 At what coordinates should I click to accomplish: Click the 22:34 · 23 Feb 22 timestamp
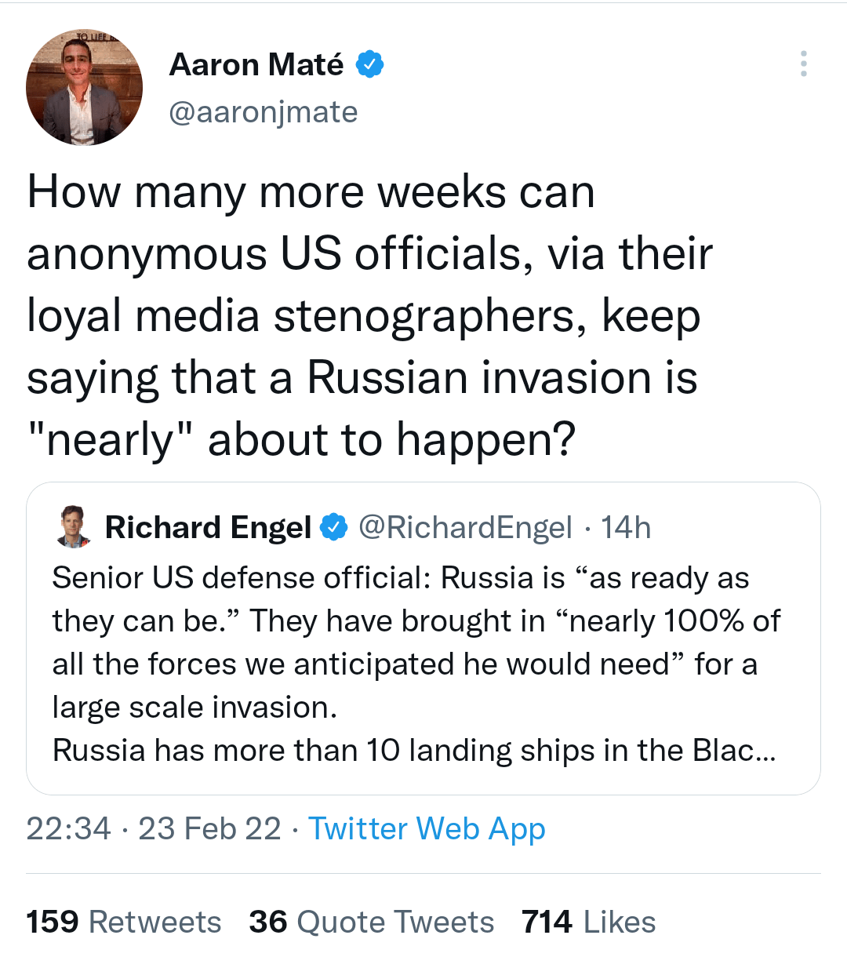pyautogui.click(x=154, y=828)
